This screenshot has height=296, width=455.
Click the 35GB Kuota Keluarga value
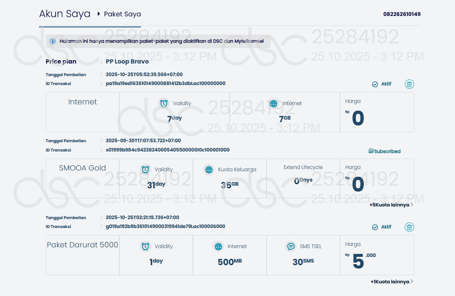click(230, 185)
